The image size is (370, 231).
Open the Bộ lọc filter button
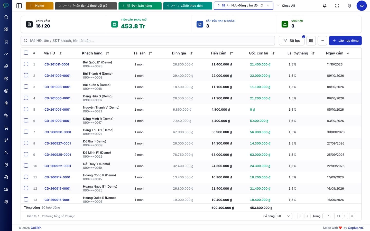[x=292, y=41]
